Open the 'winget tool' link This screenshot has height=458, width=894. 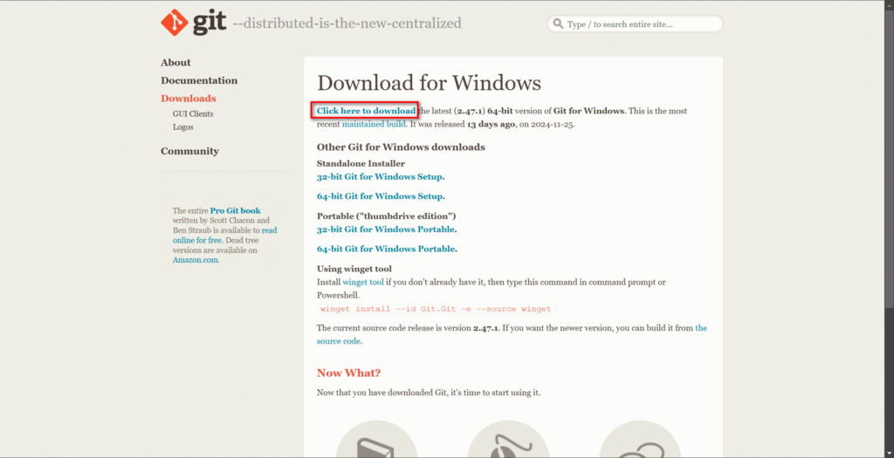pos(363,282)
